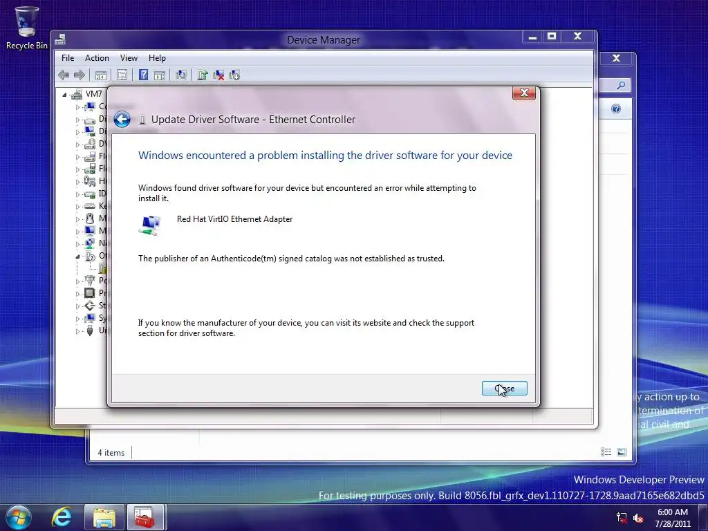Launch Internet Explorer from taskbar
The image size is (708, 531).
[62, 517]
